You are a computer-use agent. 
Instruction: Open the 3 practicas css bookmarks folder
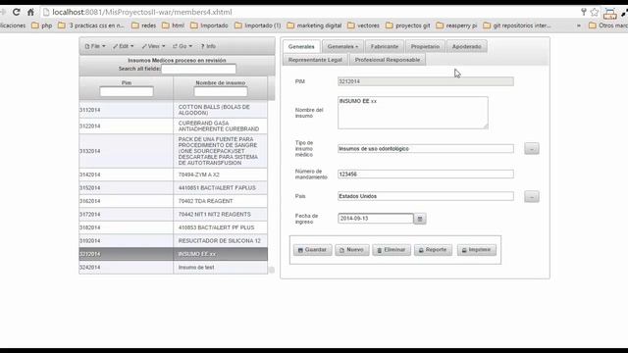(91, 25)
